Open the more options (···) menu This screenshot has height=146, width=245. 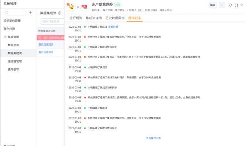click(x=222, y=5)
